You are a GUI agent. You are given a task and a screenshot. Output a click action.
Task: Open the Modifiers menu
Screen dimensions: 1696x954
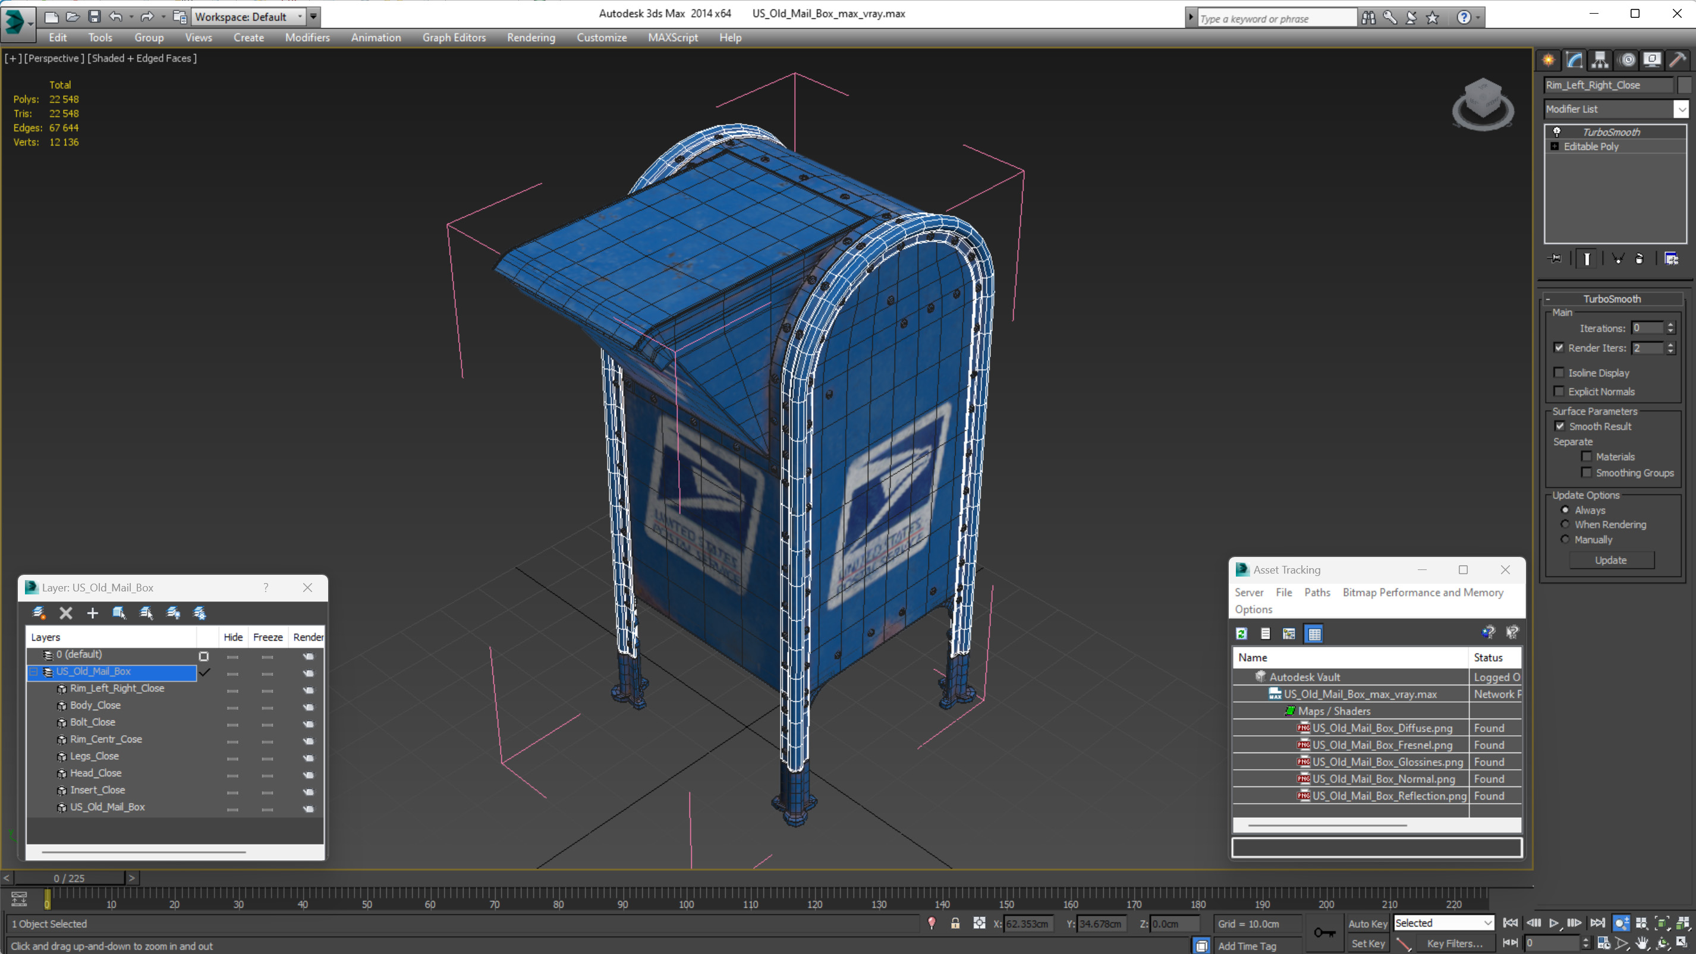click(x=307, y=37)
